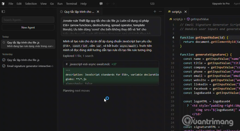
Task: Click the New Agent button
Action: point(28,27)
